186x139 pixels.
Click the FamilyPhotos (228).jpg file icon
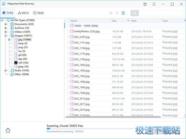click(72, 31)
